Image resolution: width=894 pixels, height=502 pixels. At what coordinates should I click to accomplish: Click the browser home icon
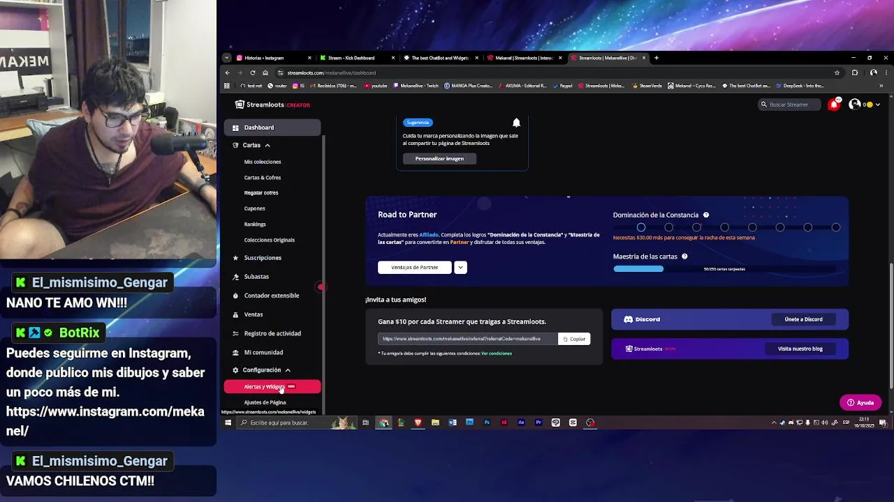[265, 73]
